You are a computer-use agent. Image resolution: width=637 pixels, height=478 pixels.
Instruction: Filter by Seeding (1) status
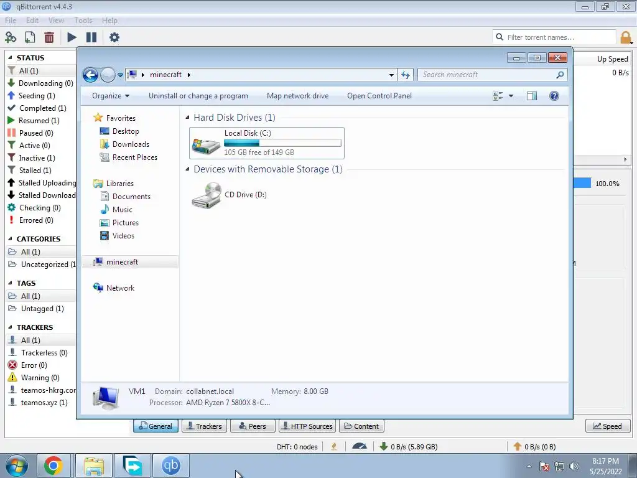coord(32,95)
